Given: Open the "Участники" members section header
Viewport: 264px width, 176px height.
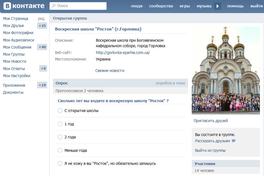Looking at the screenshot, I should [205, 164].
